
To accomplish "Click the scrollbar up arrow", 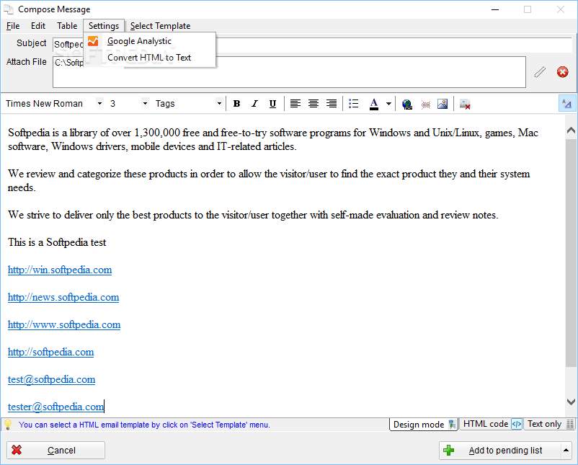I will [x=571, y=130].
